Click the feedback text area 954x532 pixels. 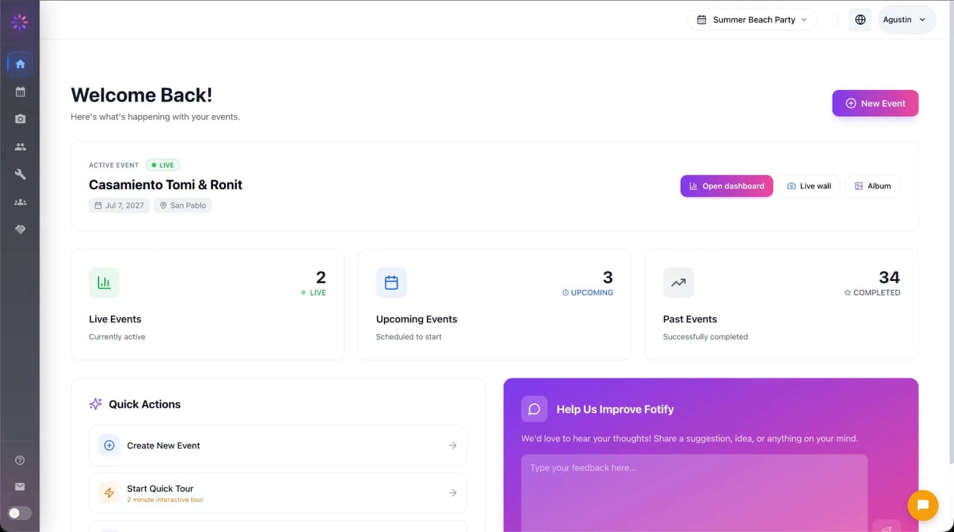(x=694, y=493)
